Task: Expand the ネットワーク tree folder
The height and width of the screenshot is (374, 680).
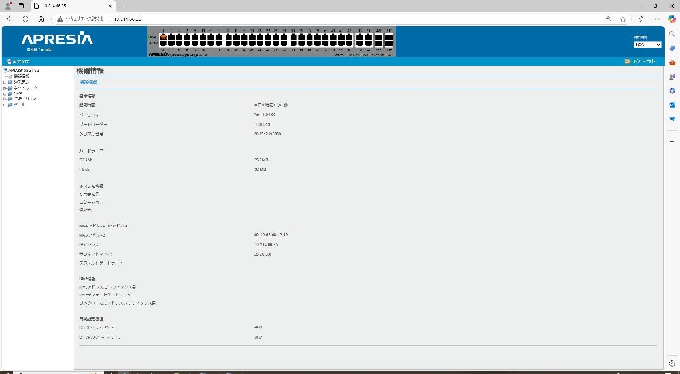Action: point(5,88)
